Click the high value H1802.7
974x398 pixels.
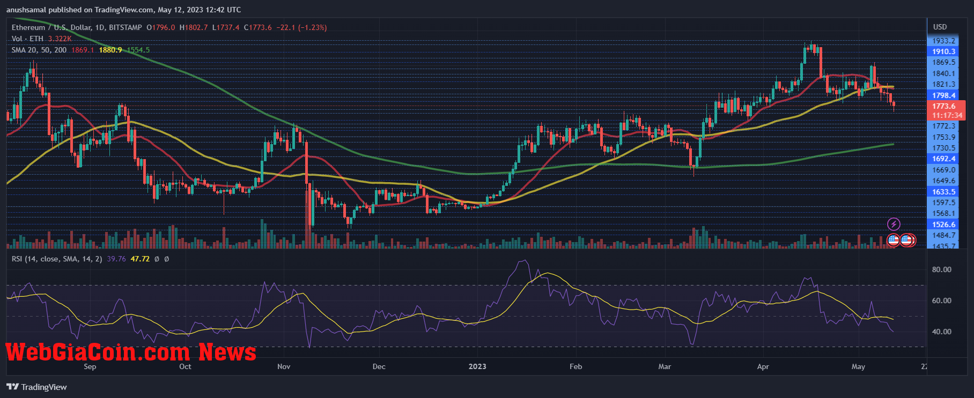tap(194, 27)
